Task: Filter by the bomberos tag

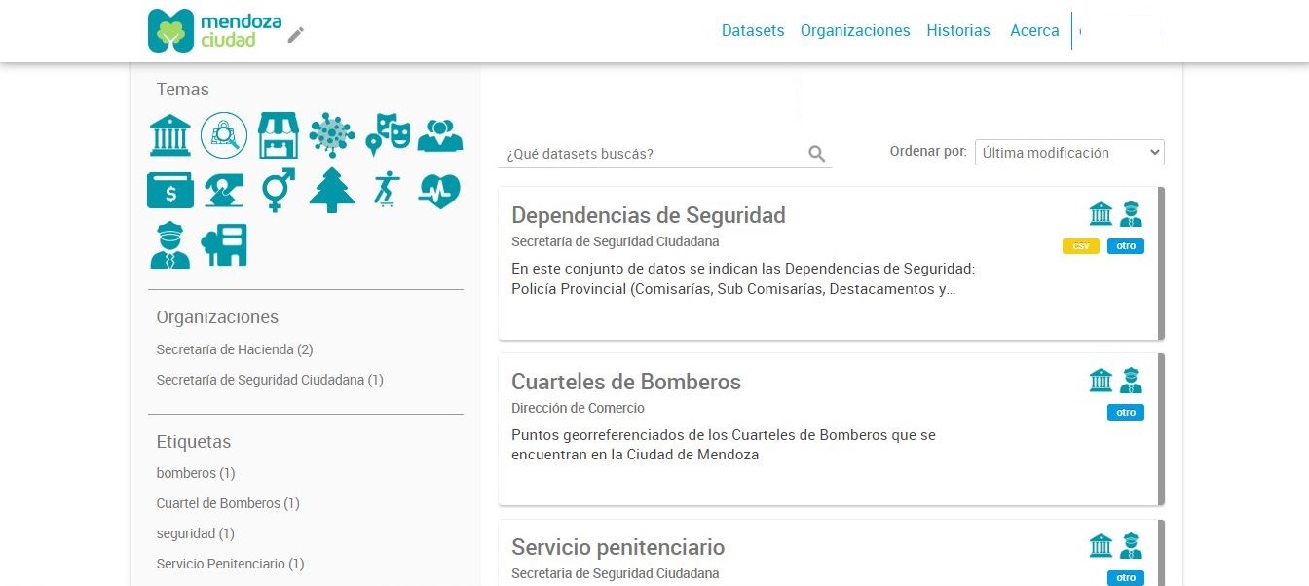Action: coord(196,473)
